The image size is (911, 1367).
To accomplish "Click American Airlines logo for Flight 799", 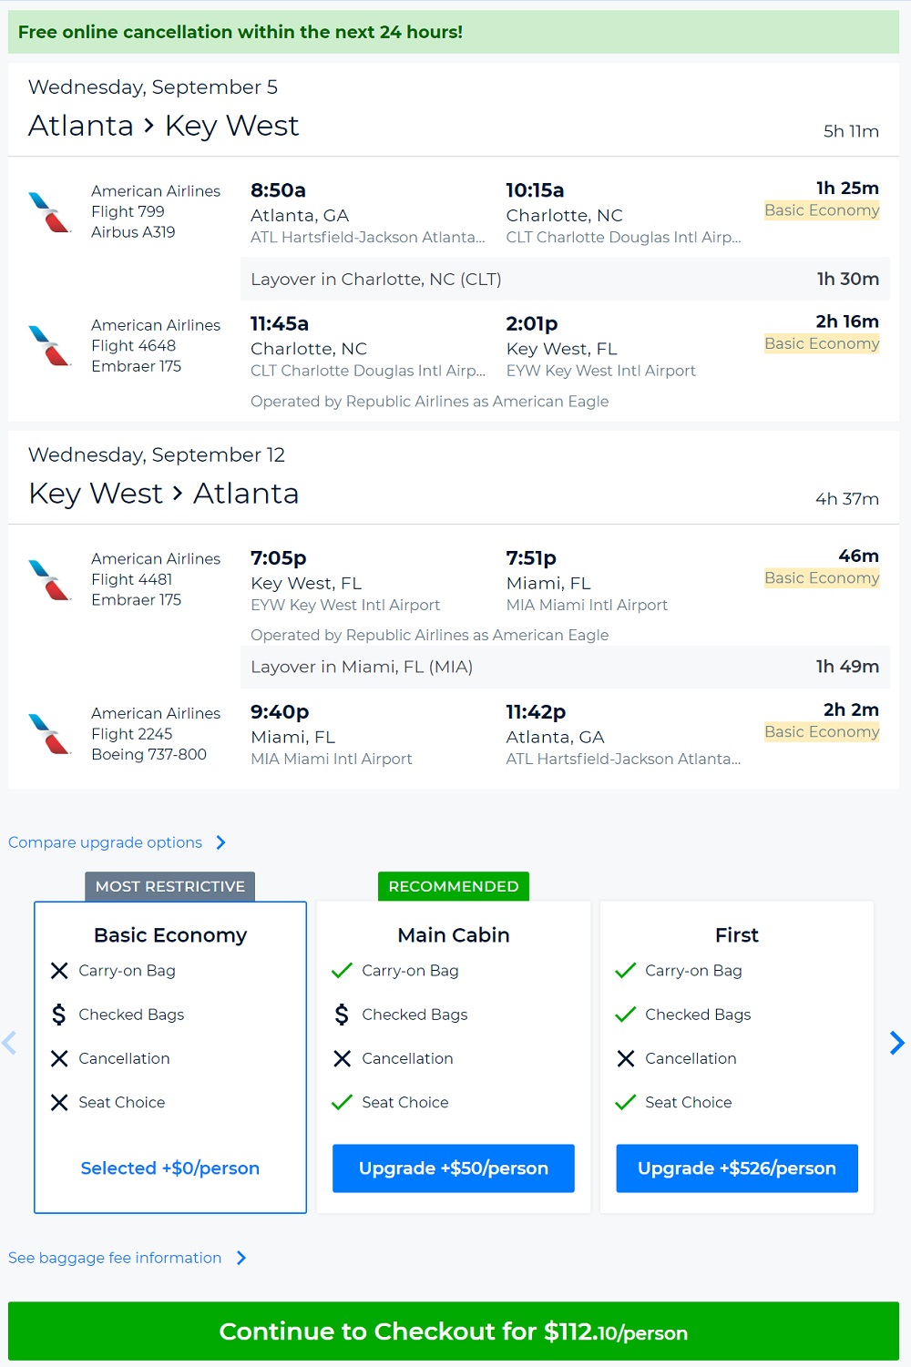I will [50, 212].
